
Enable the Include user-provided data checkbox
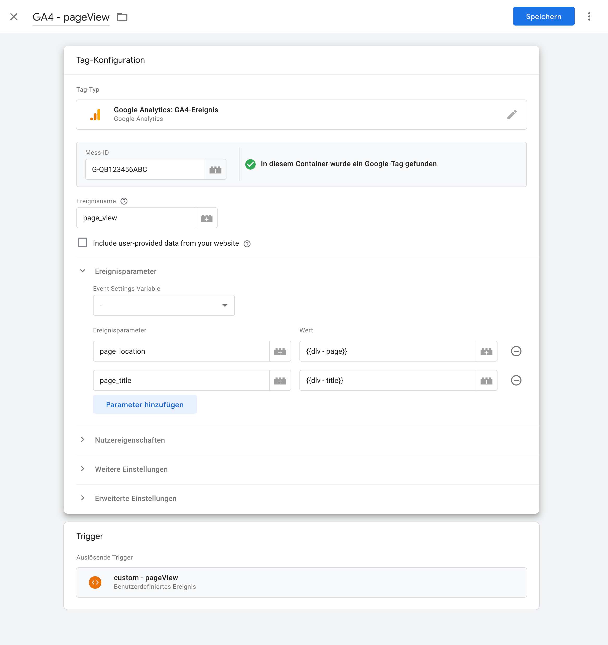83,243
